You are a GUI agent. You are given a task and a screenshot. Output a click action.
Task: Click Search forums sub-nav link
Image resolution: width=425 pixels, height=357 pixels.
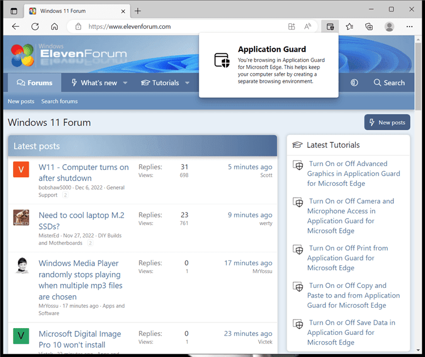59,101
